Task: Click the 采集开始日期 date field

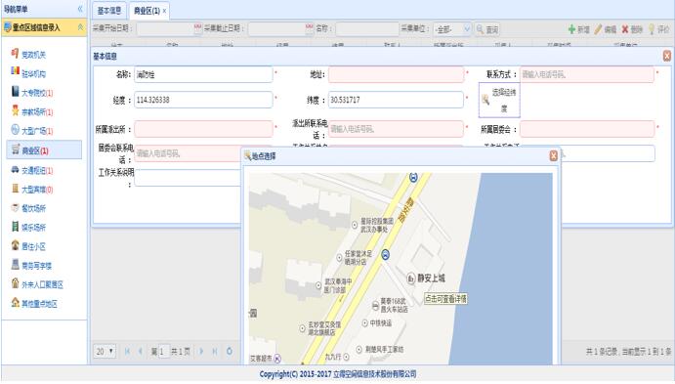Action: pyautogui.click(x=165, y=29)
